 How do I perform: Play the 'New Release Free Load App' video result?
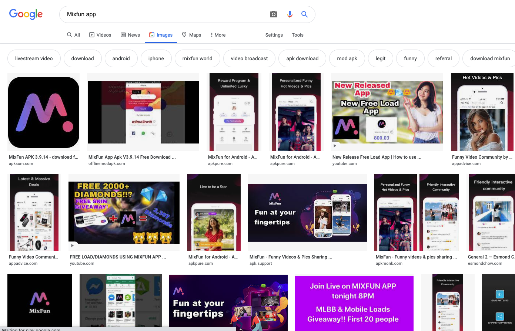coord(387,112)
